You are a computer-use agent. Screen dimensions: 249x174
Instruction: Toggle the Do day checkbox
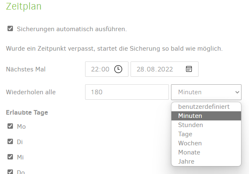(10, 172)
